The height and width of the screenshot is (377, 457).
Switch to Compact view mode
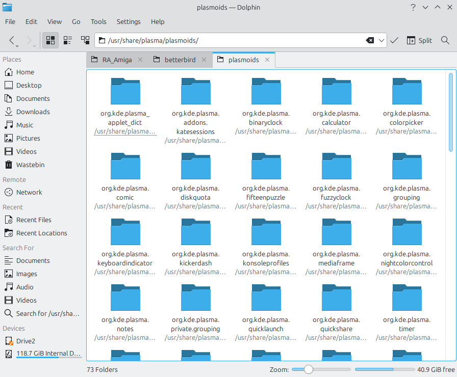click(x=68, y=40)
